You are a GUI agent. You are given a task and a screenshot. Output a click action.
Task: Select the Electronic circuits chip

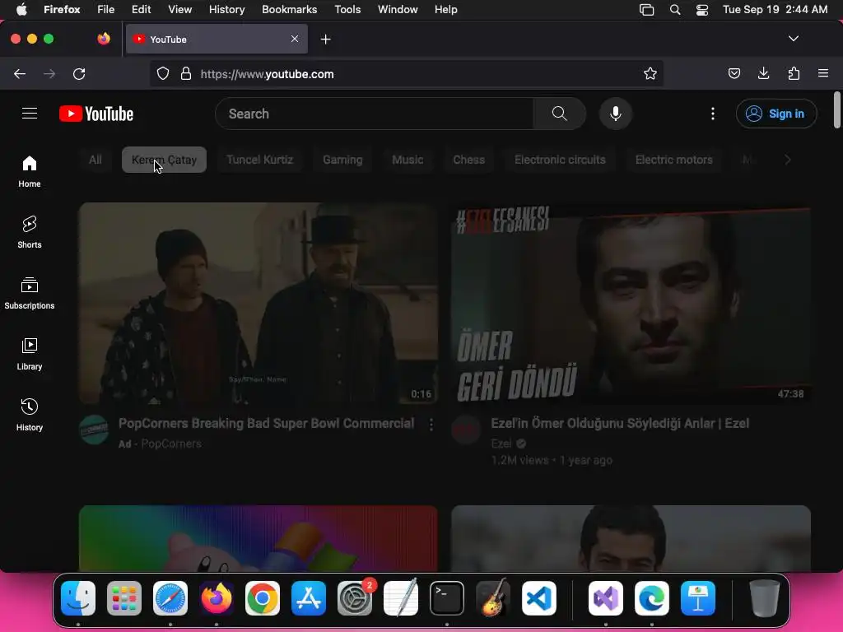point(560,160)
